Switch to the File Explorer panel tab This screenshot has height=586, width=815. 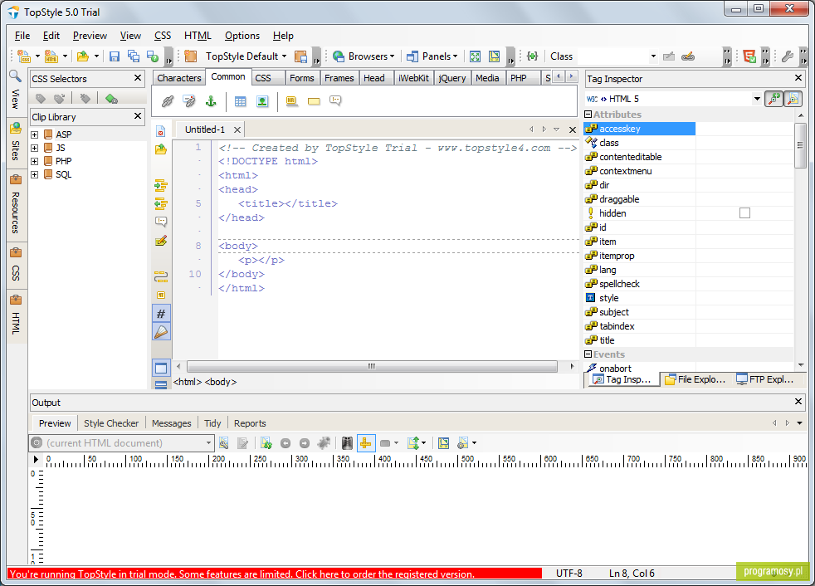[x=695, y=379]
